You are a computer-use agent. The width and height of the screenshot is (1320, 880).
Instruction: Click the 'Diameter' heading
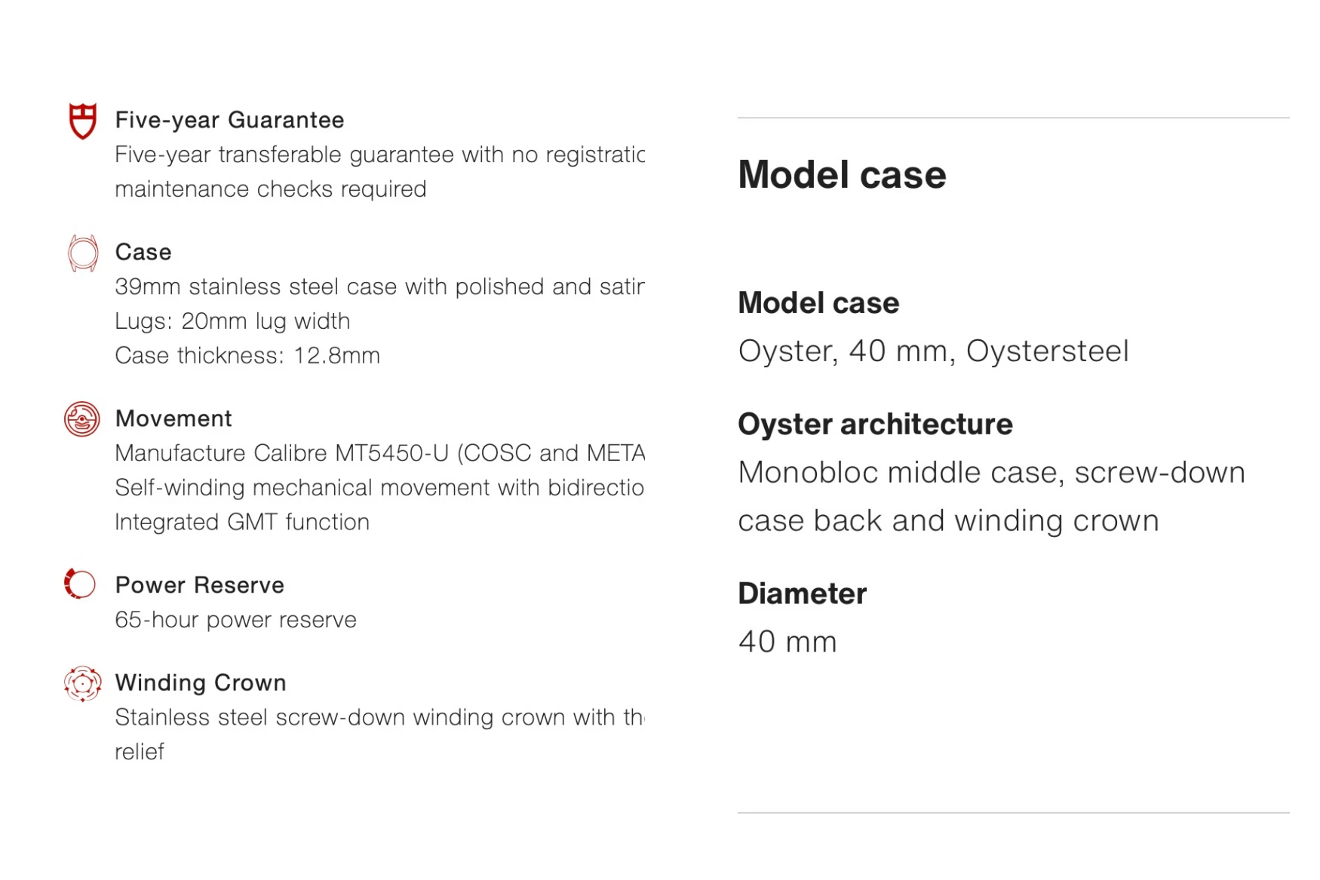pos(803,593)
